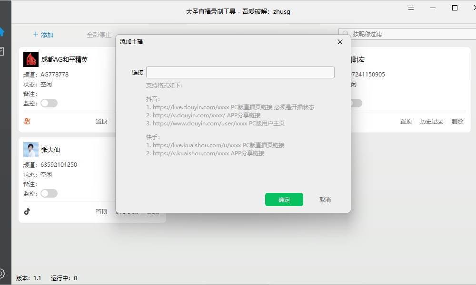Click 删除 on the right-hand card
The width and height of the screenshot is (476, 285).
[x=457, y=121]
